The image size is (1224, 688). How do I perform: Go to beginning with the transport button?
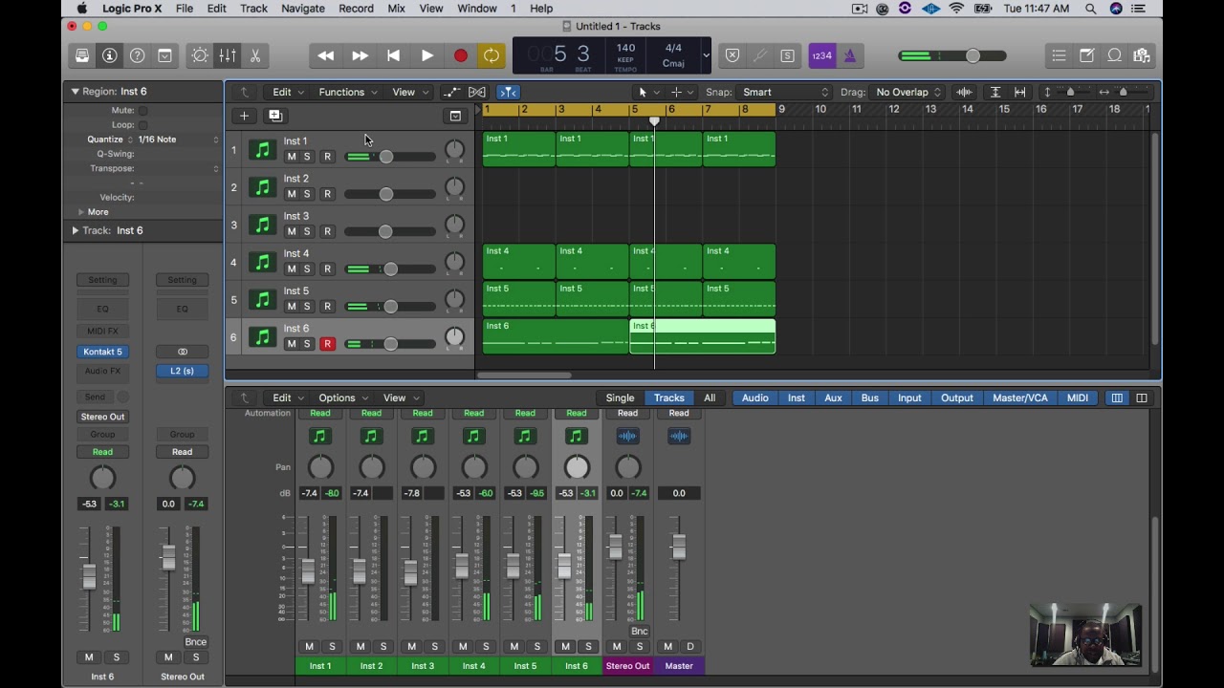click(393, 55)
